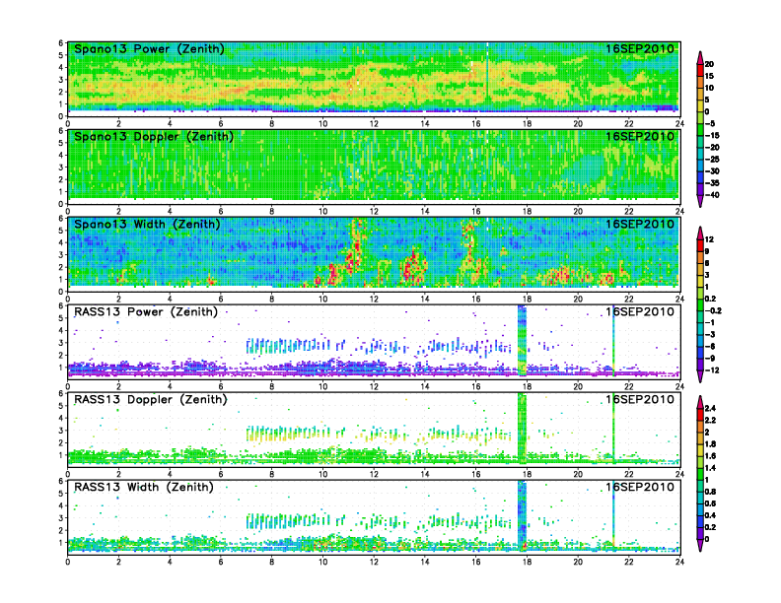
Task: Click the -25 label on the top colorbar
Action: 712,160
